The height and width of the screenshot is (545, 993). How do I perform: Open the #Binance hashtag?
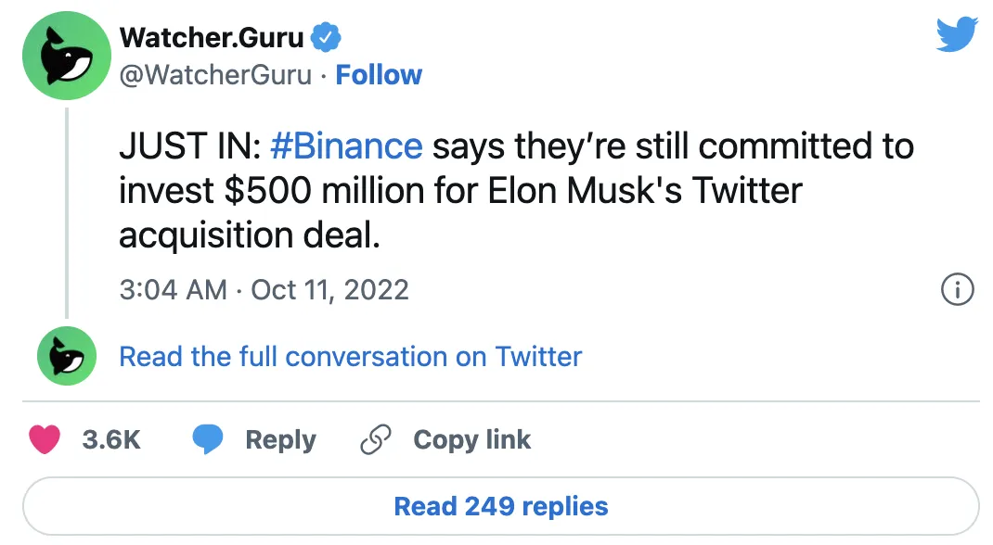[x=346, y=146]
